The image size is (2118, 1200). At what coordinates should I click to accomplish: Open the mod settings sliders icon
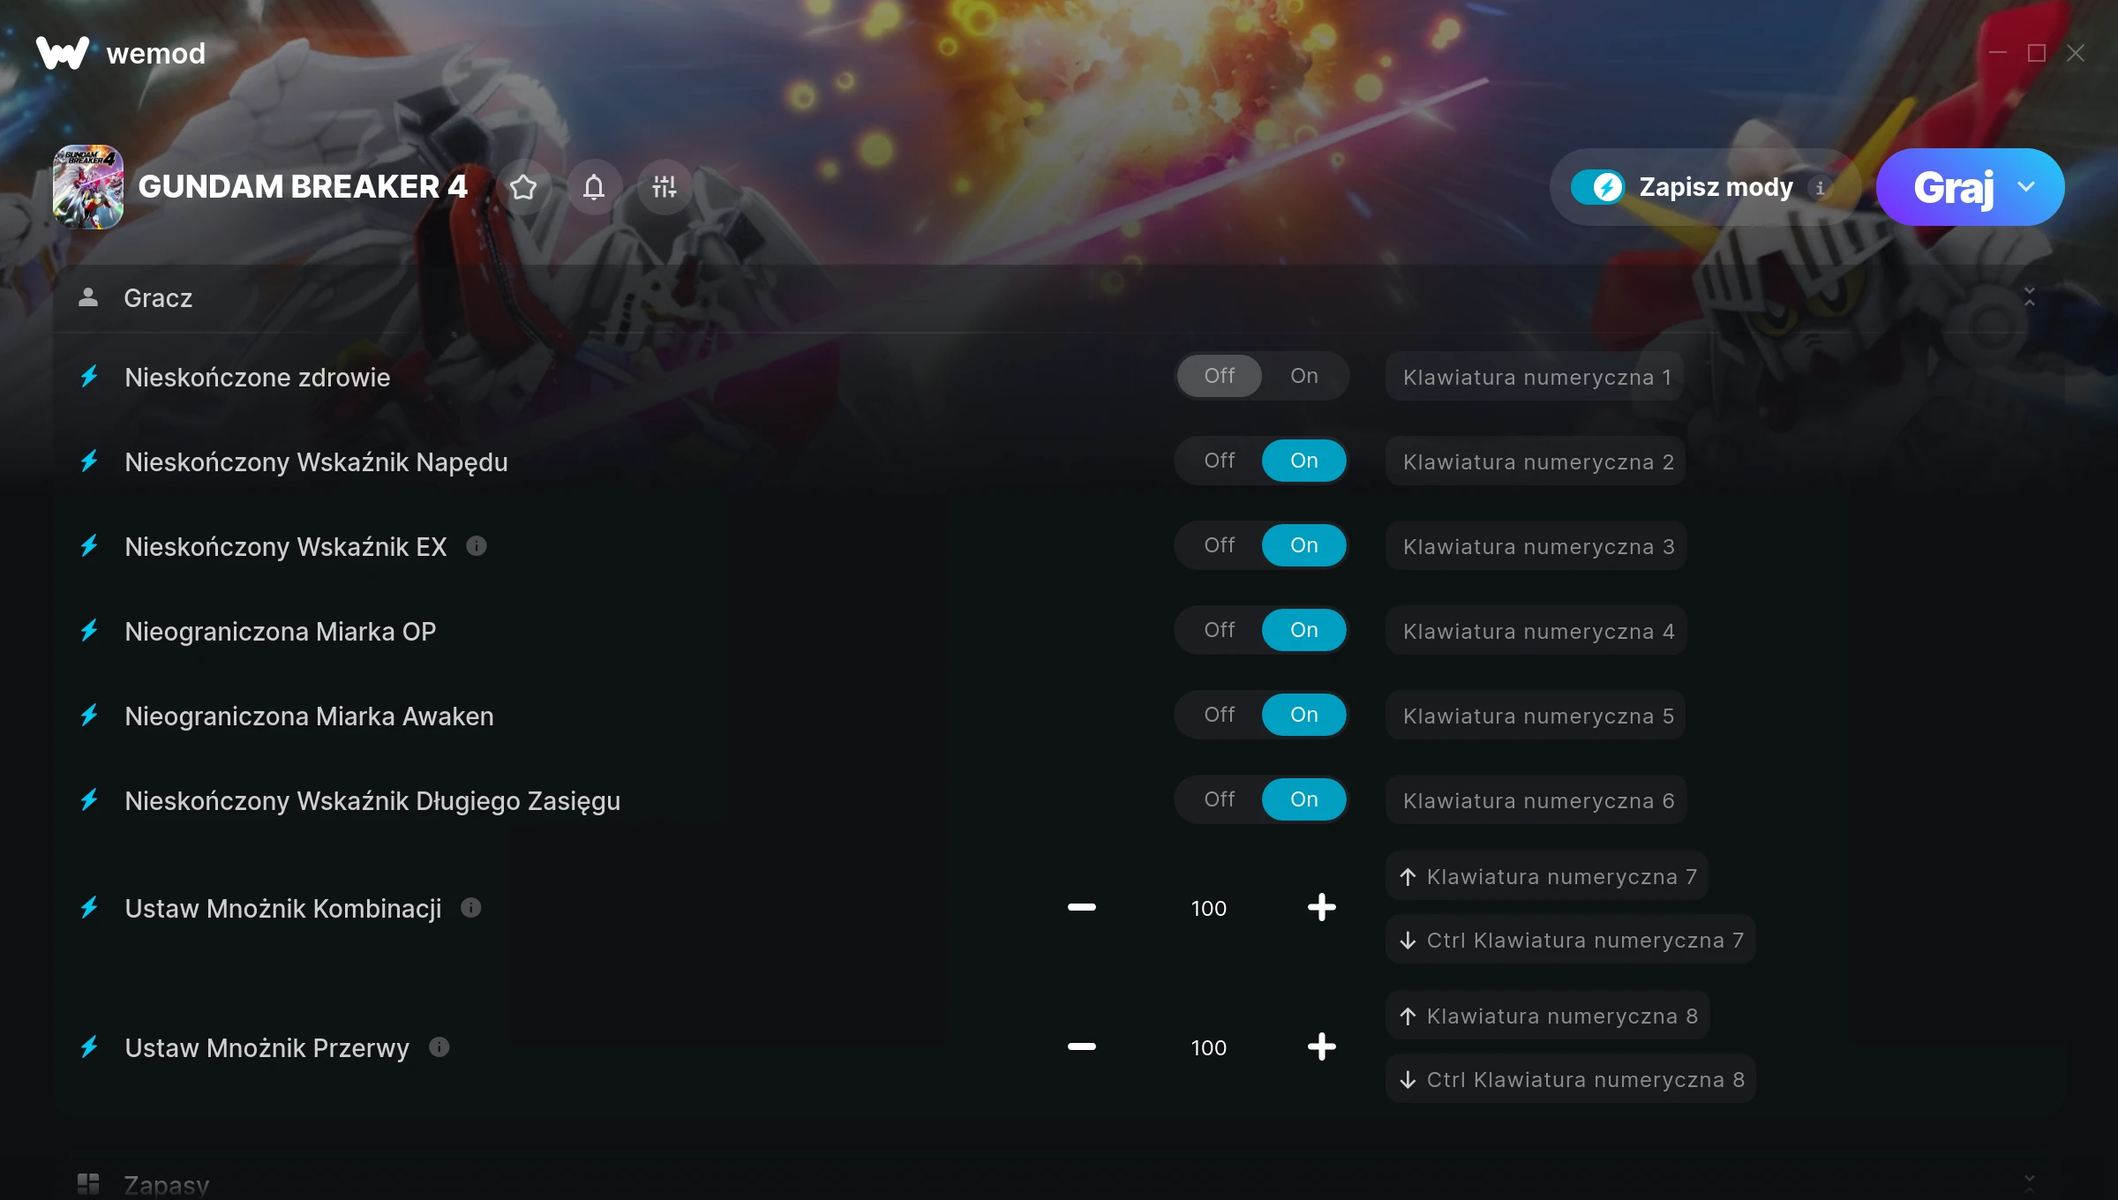pyautogui.click(x=665, y=187)
